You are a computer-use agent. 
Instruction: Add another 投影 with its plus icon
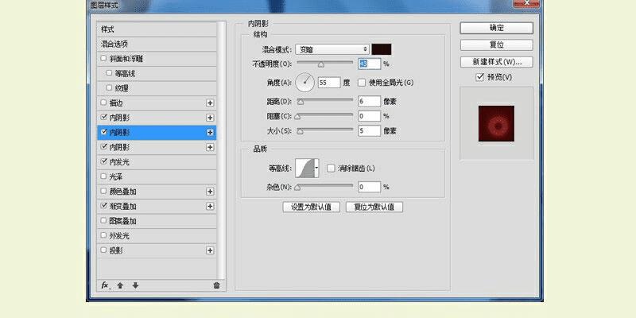click(x=210, y=250)
